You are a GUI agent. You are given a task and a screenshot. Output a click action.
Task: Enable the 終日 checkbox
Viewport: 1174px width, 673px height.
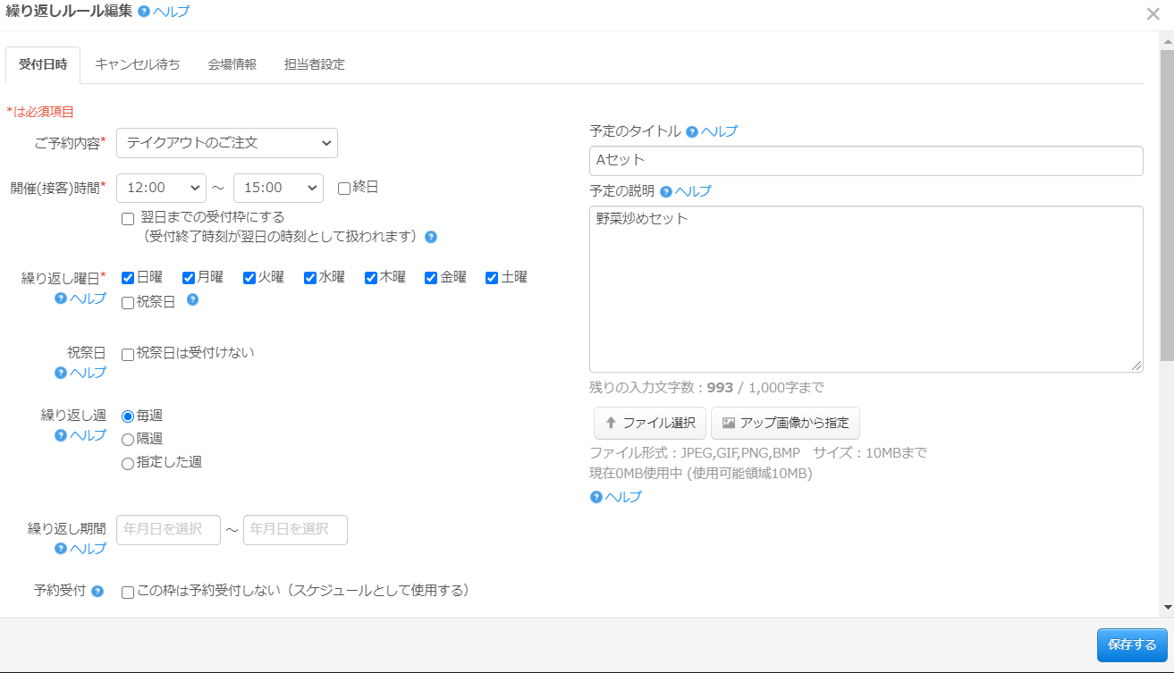coord(346,188)
